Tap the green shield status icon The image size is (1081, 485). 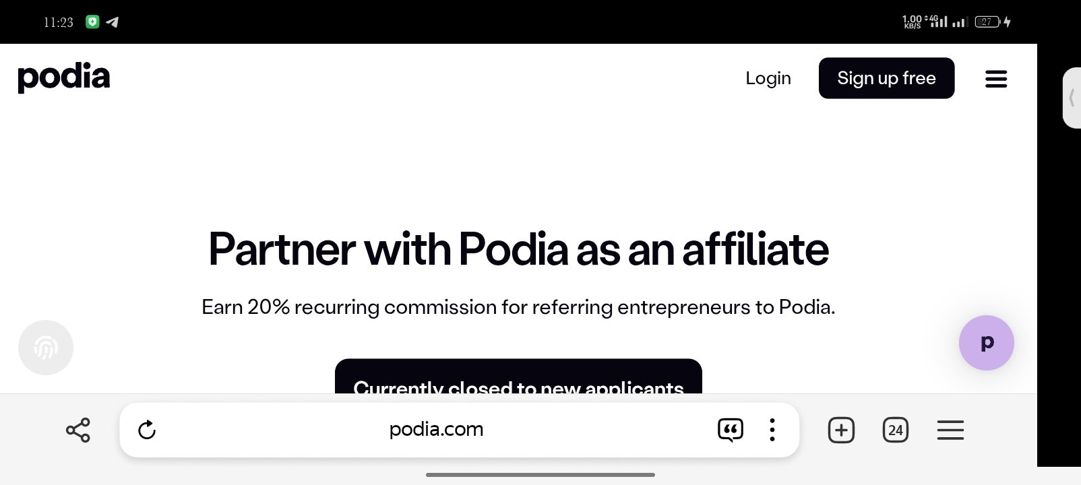(93, 22)
